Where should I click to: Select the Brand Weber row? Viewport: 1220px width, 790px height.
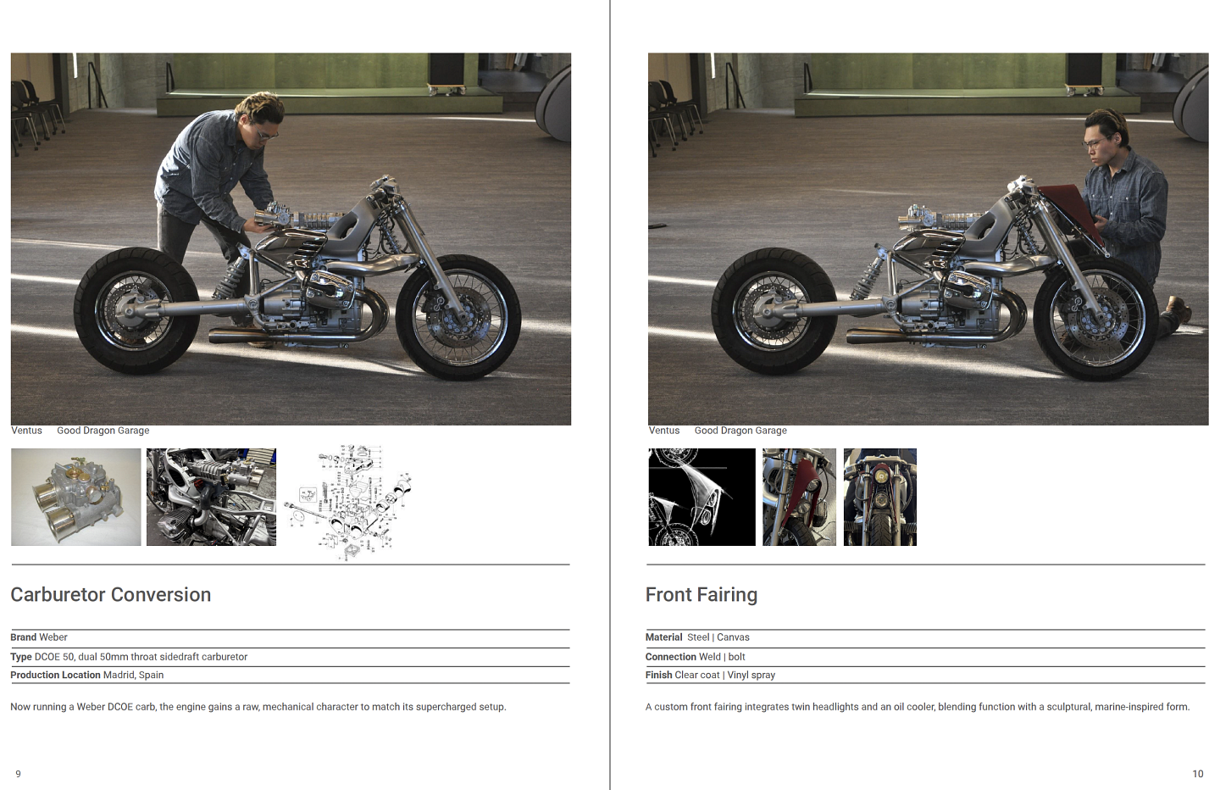tap(290, 638)
